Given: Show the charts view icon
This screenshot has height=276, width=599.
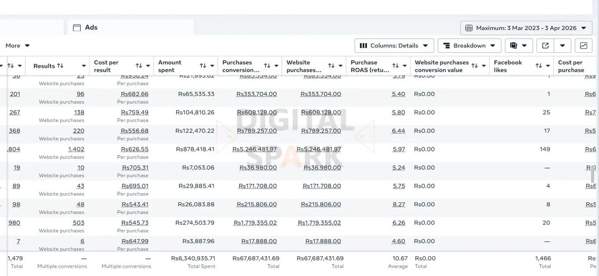Looking at the screenshot, I should tap(583, 46).
